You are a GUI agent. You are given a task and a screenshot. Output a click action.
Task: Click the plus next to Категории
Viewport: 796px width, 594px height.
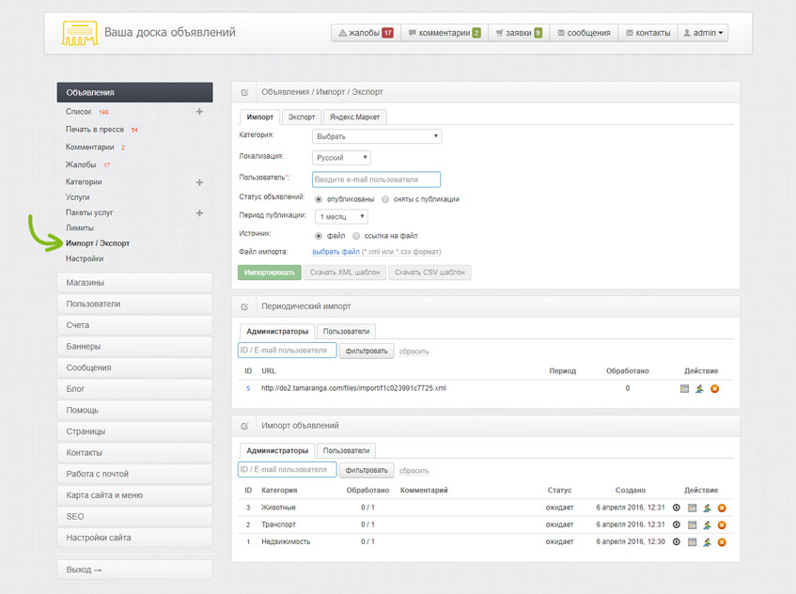[x=199, y=182]
